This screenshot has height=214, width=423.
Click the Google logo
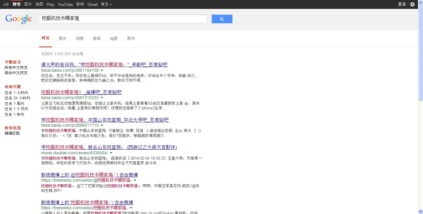coord(19,19)
